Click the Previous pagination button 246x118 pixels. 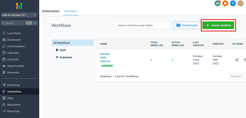point(236,76)
